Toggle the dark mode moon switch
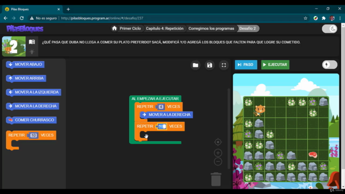This screenshot has height=194, width=345. click(x=329, y=29)
